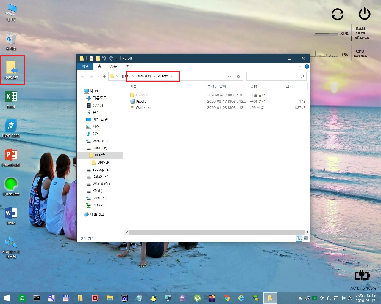Switch to large icons view layout
This screenshot has height=304, width=381.
[x=306, y=238]
